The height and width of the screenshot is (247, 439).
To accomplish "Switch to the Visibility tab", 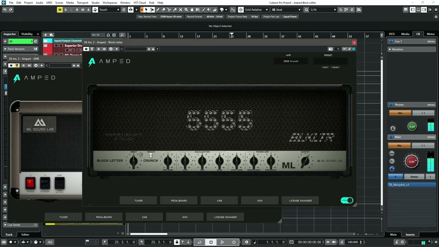I will [27, 34].
